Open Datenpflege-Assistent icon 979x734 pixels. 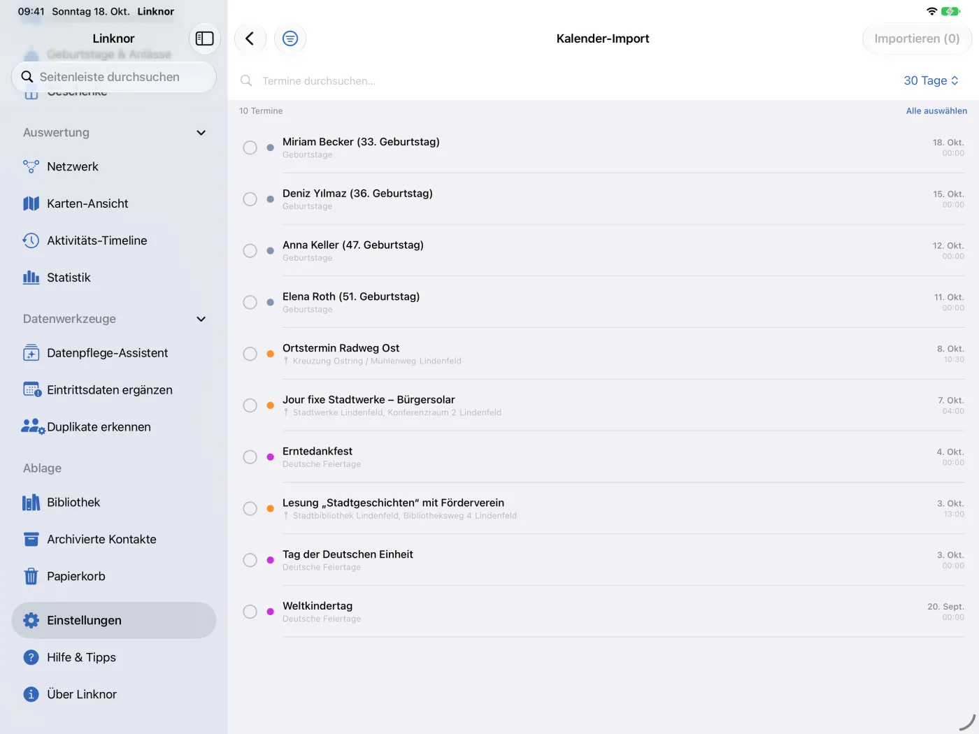31,353
